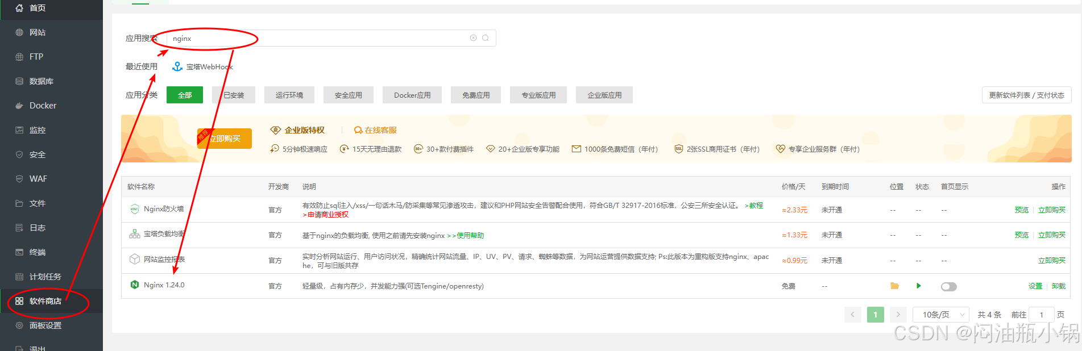The image size is (1082, 351).
Task: Open recently used 宝塔WebHook
Action: [x=202, y=66]
